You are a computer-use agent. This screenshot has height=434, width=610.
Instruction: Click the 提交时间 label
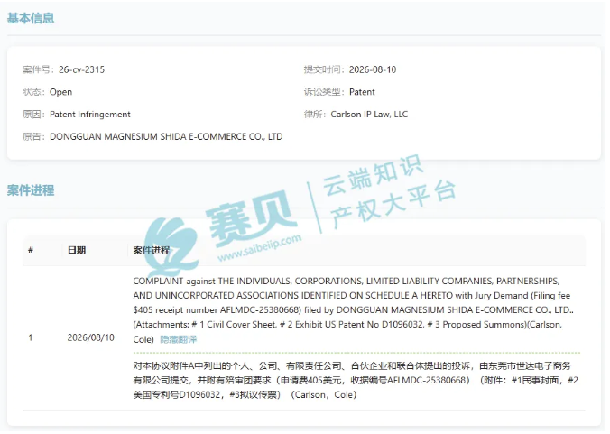[322, 69]
